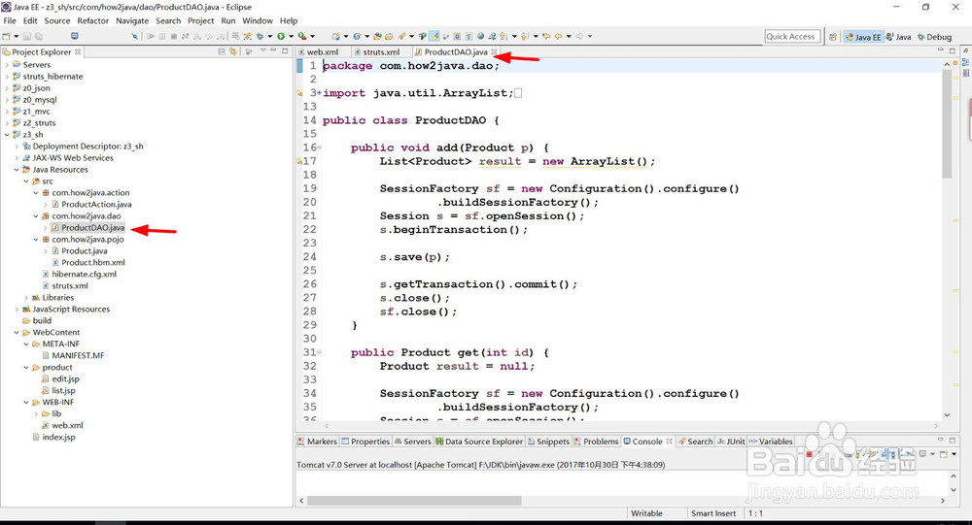Select edit.jsp under product folder
Screen dimensions: 972x525
click(x=65, y=378)
